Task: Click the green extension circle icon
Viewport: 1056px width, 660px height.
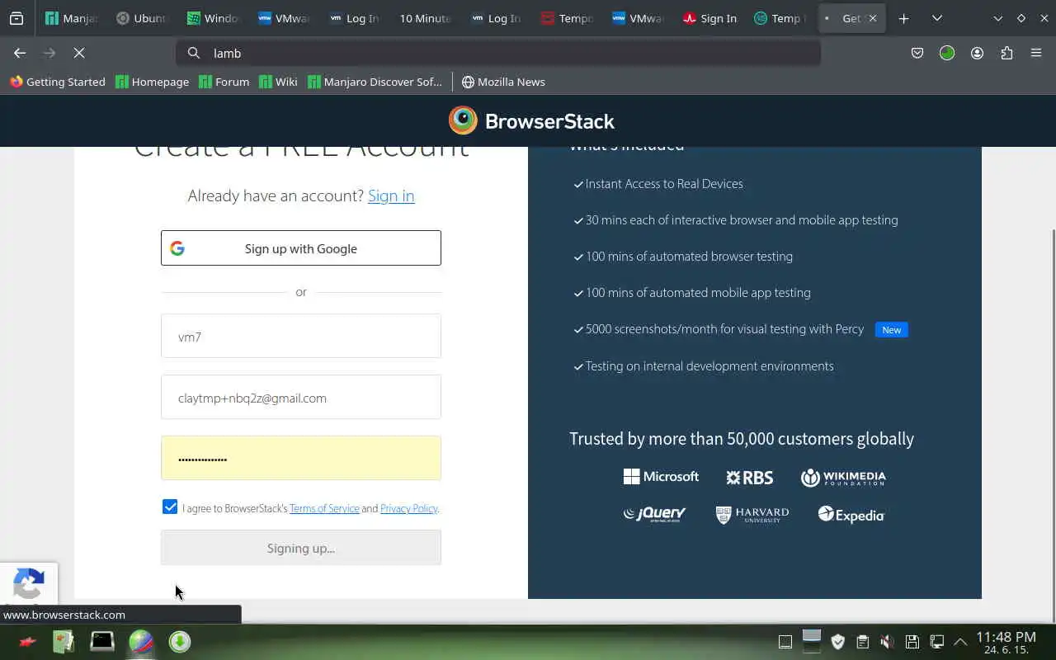Action: (947, 53)
